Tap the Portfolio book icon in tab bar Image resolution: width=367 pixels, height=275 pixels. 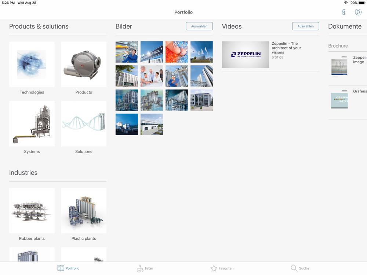61,268
